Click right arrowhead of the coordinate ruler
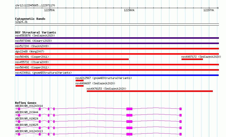Screen dimensions: 226x137 point(218,8)
